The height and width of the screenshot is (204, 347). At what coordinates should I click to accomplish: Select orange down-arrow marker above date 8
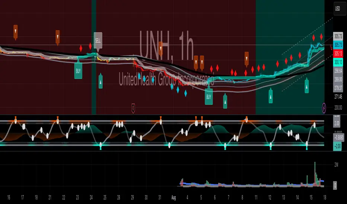246,59
